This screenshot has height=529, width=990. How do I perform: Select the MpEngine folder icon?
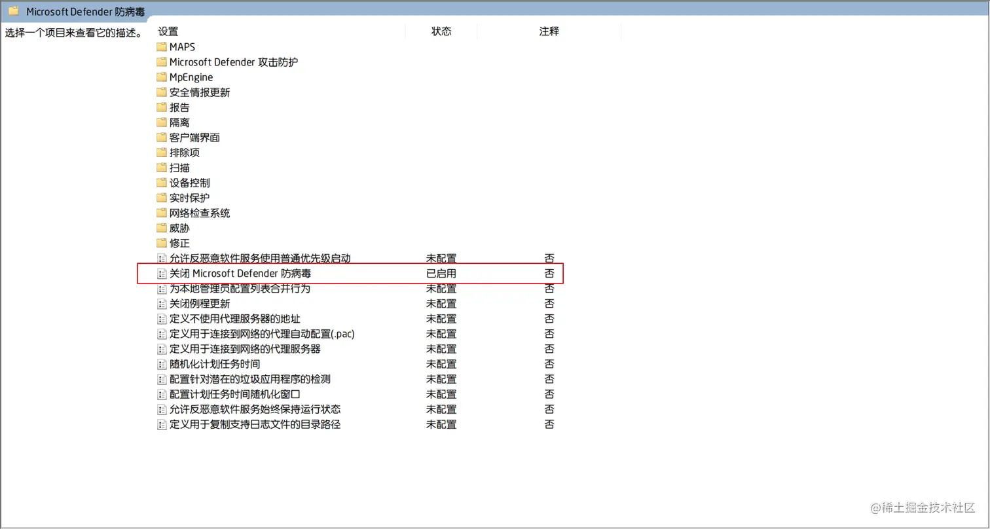[162, 77]
